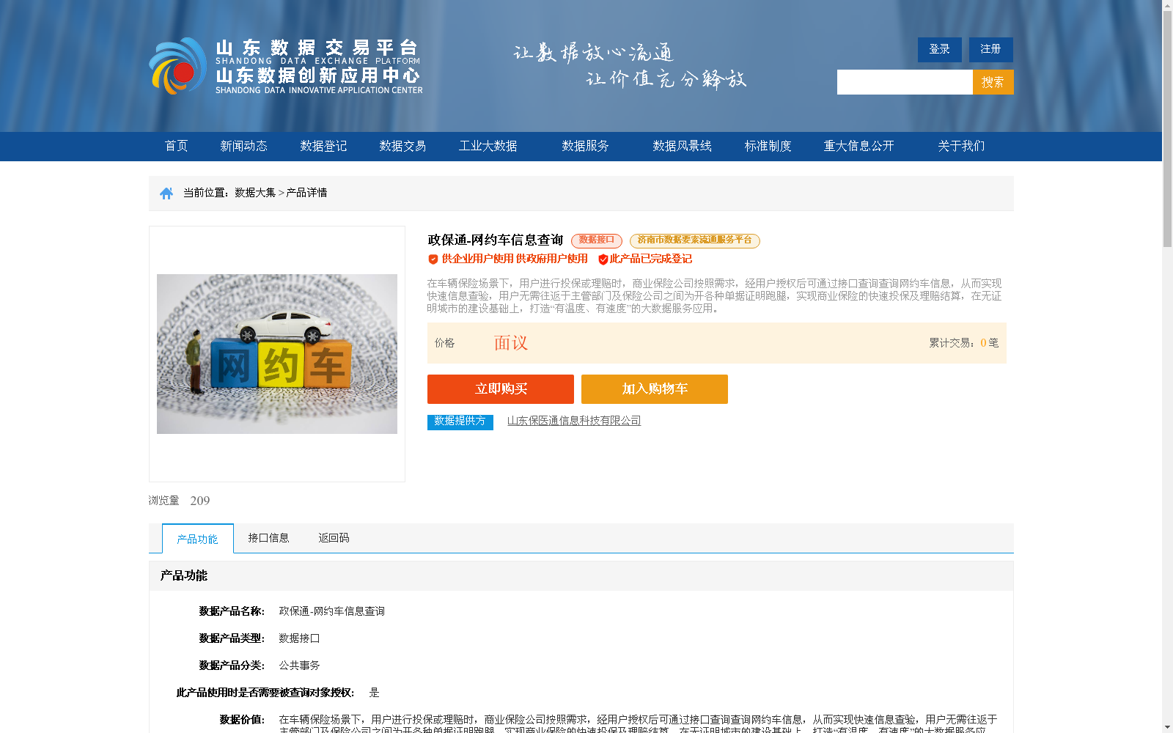Click the page vertical scrollbar thumb
The width and height of the screenshot is (1173, 733).
click(1167, 130)
